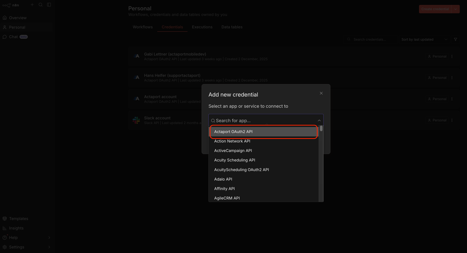Click the Create credential button

[x=435, y=9]
